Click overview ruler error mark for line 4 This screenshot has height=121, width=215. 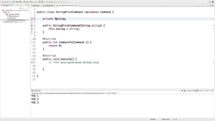214,19
